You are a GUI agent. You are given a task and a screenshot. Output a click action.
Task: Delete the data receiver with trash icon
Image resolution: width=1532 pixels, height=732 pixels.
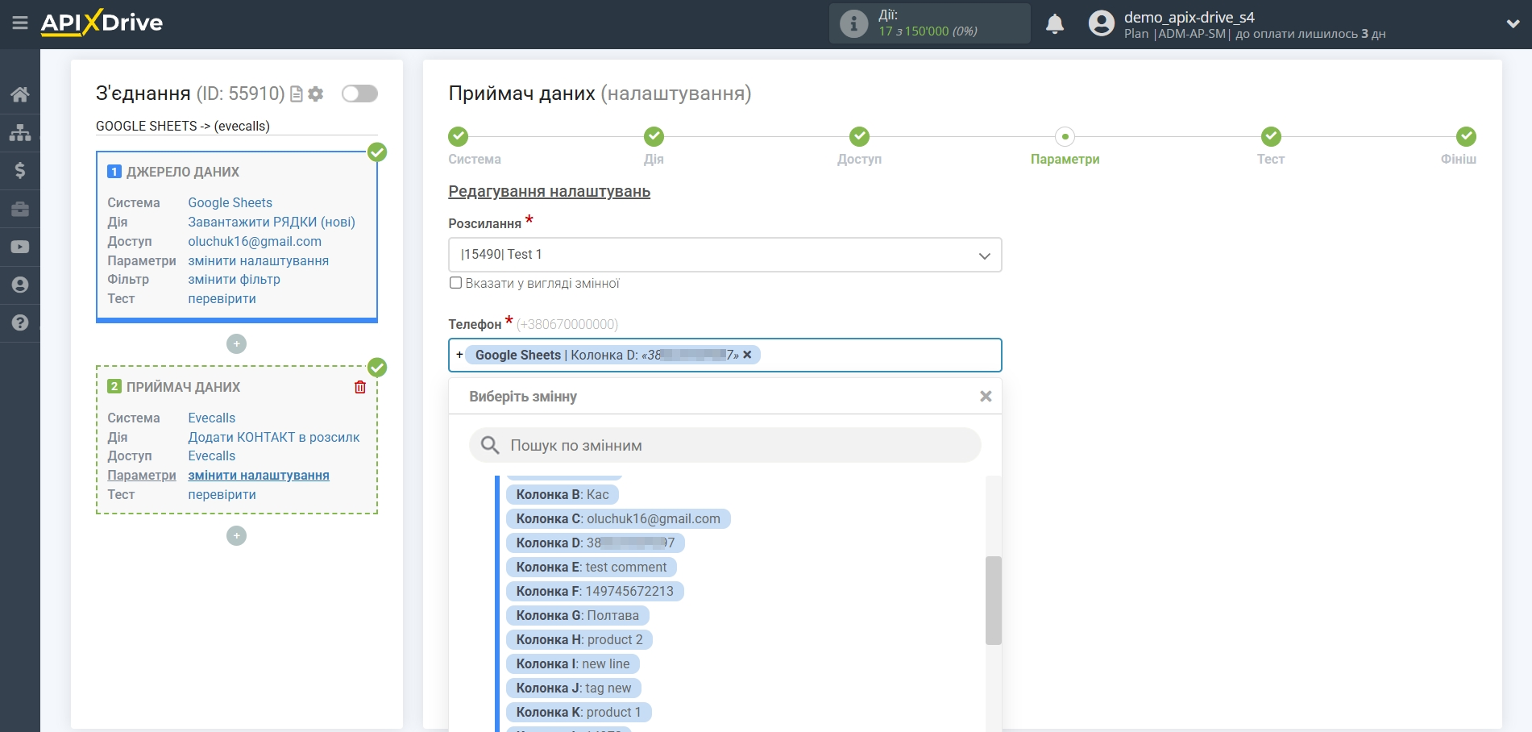tap(360, 387)
